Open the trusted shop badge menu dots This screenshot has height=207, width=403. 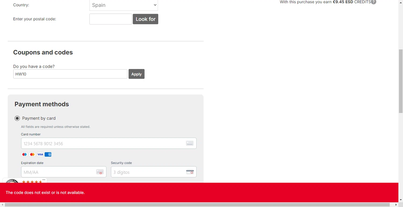point(44,180)
